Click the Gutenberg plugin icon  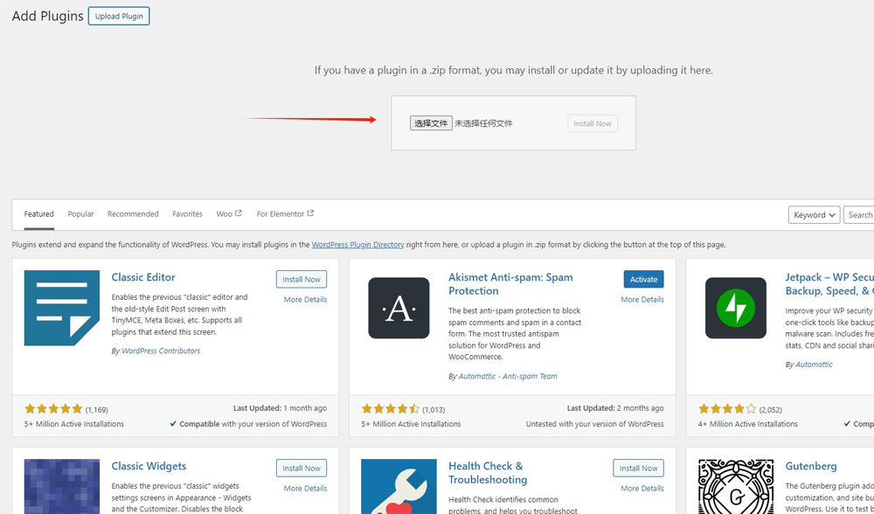click(x=736, y=486)
